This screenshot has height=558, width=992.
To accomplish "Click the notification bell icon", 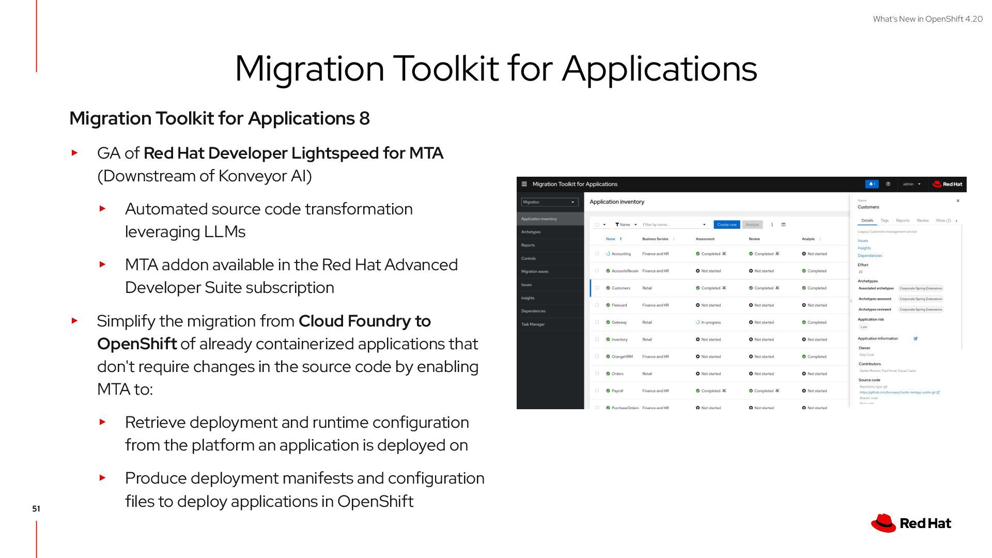I will (871, 184).
